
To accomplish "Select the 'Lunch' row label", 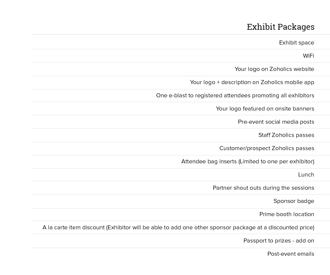I will pos(306,175).
